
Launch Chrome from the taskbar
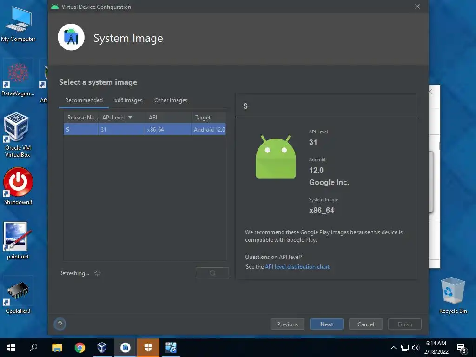80,348
